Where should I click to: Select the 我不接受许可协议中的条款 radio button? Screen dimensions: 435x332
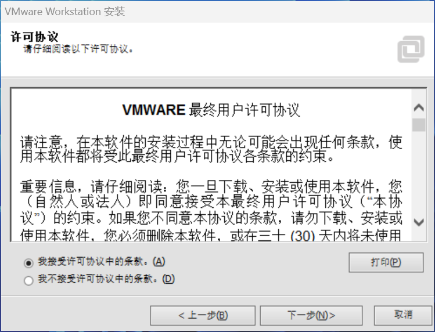coord(28,280)
